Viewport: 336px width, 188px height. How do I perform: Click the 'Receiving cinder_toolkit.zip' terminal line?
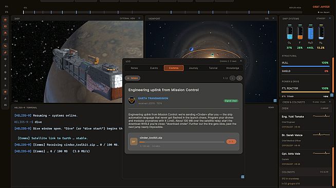click(x=66, y=145)
